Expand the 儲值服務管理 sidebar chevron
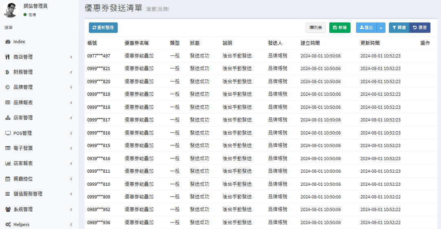The height and width of the screenshot is (229, 441). (71, 194)
